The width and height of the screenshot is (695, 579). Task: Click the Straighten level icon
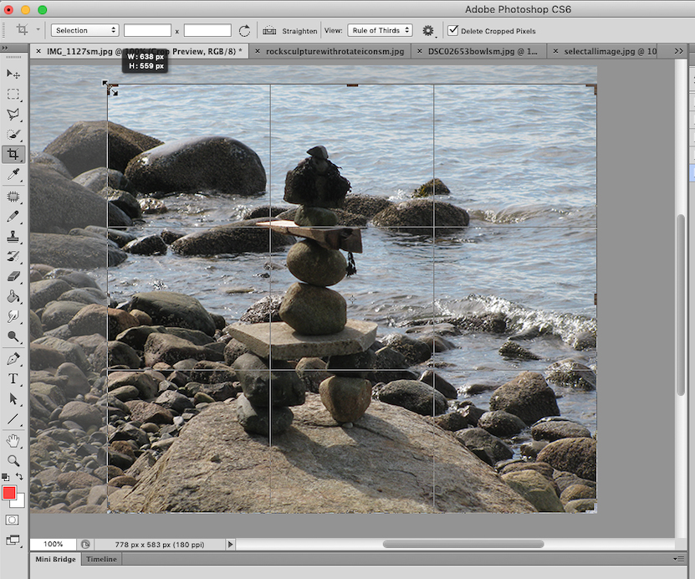(269, 31)
